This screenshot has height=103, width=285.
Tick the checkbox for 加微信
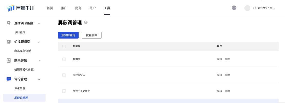click(64, 59)
